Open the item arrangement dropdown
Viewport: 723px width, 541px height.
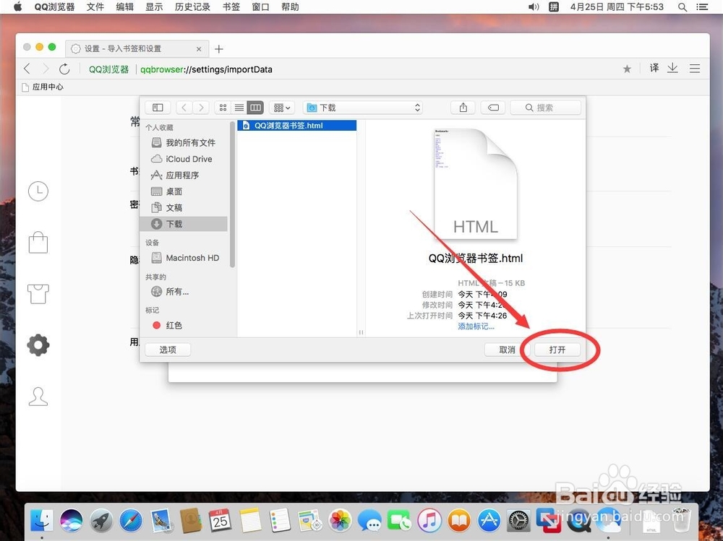pos(282,108)
